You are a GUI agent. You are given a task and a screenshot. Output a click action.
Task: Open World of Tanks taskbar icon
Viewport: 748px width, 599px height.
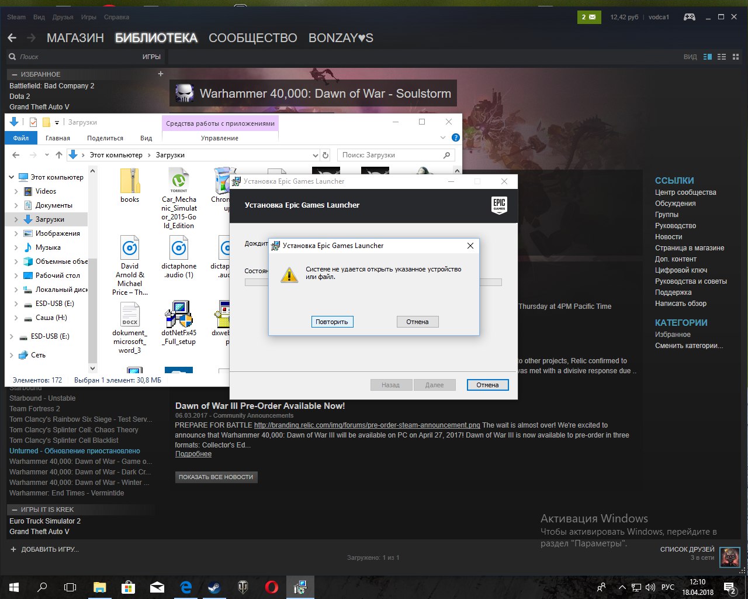pyautogui.click(x=243, y=587)
